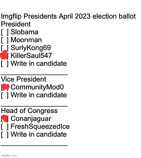Click the Head of Congress section heading

(29, 111)
